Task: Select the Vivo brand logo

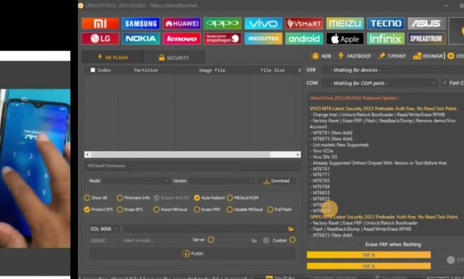Action: (263, 23)
